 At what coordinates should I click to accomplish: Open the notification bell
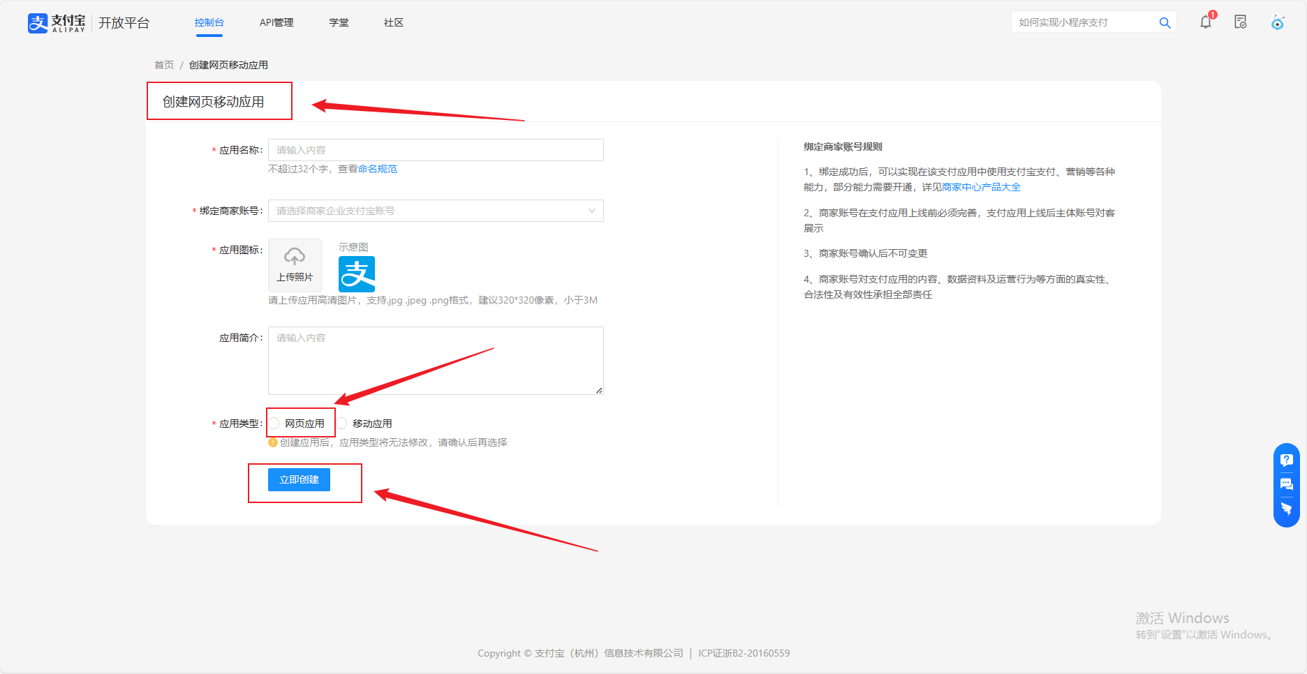[x=1206, y=22]
